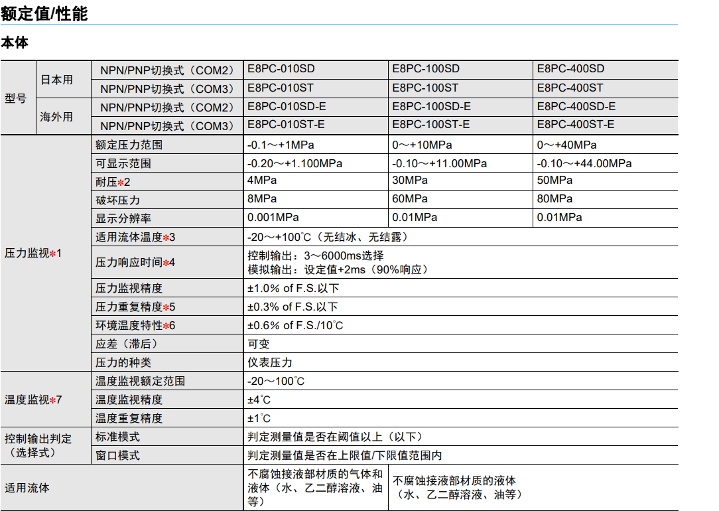Click the 0.001MPa resolution value
This screenshot has height=511, width=719.
coord(273,218)
